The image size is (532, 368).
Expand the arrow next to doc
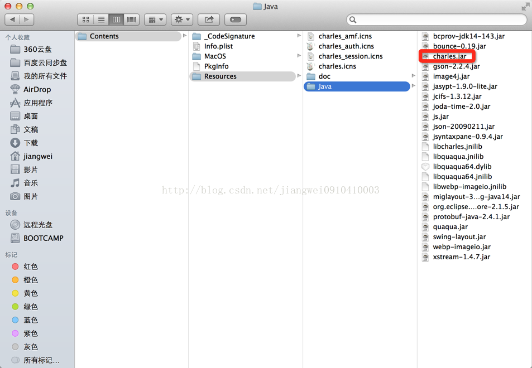click(413, 76)
